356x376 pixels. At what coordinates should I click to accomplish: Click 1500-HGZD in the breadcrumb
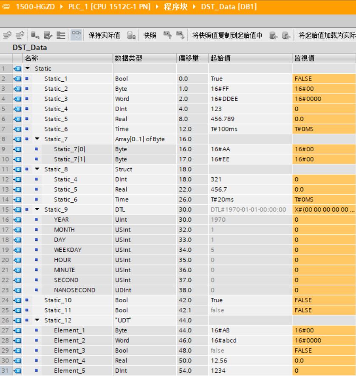[x=35, y=6]
